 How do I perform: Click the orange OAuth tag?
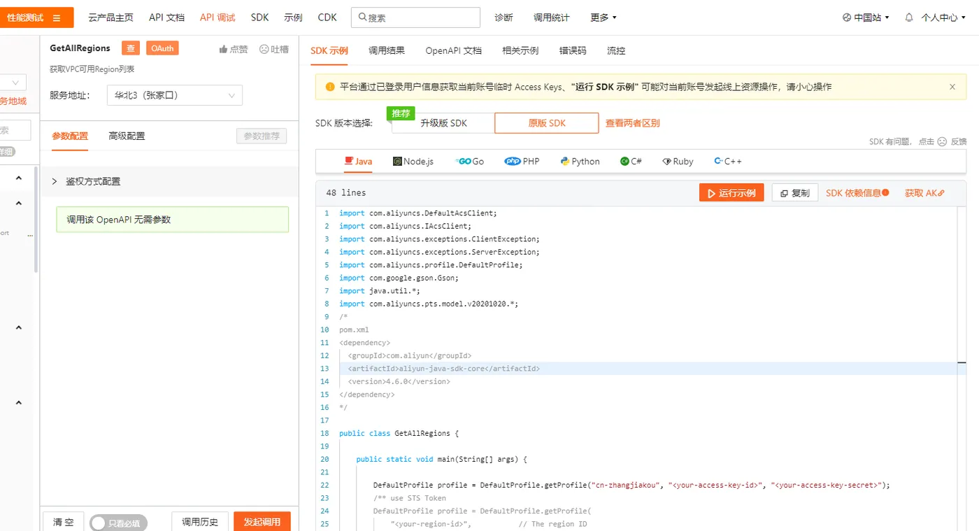point(162,48)
